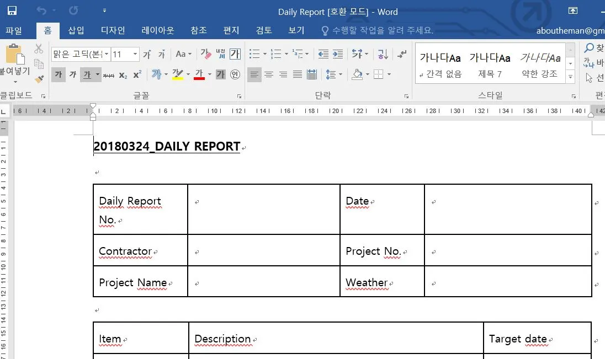Cut selection with the scissors icon
The image size is (605, 359).
click(39, 49)
